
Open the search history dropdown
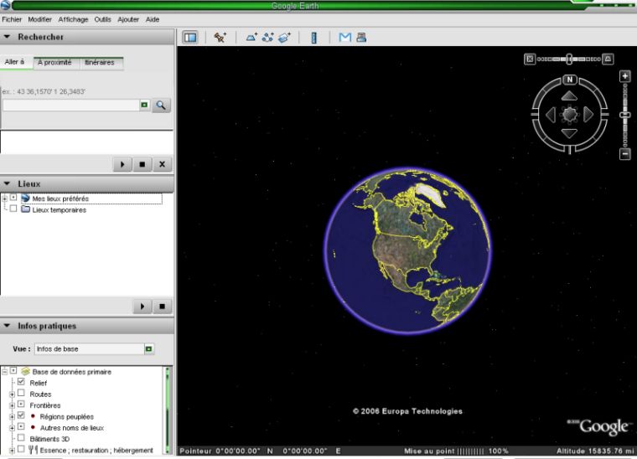pos(144,105)
